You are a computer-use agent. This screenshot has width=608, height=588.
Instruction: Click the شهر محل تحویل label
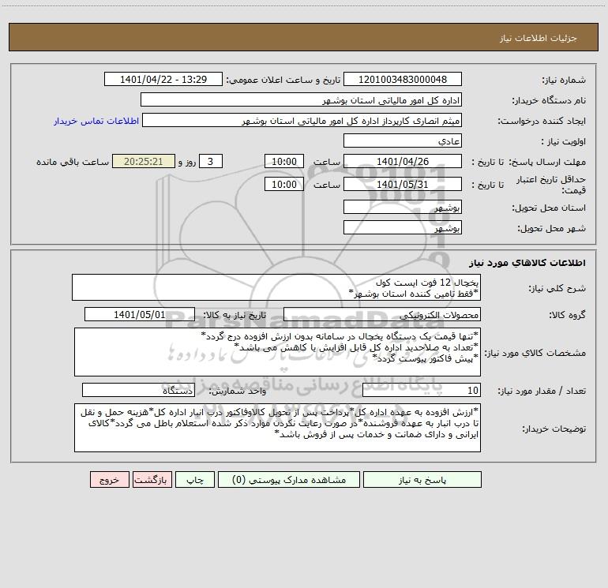[551, 229]
